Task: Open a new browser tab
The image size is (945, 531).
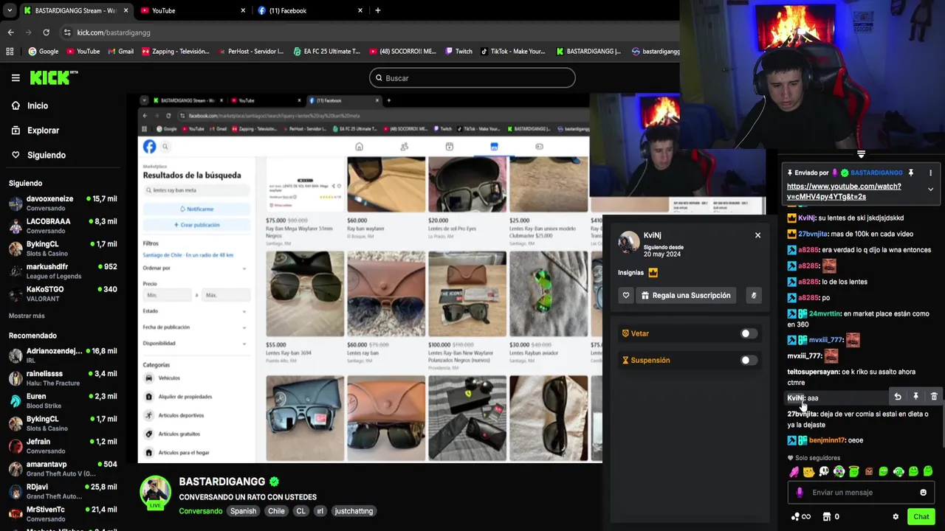Action: point(378,10)
